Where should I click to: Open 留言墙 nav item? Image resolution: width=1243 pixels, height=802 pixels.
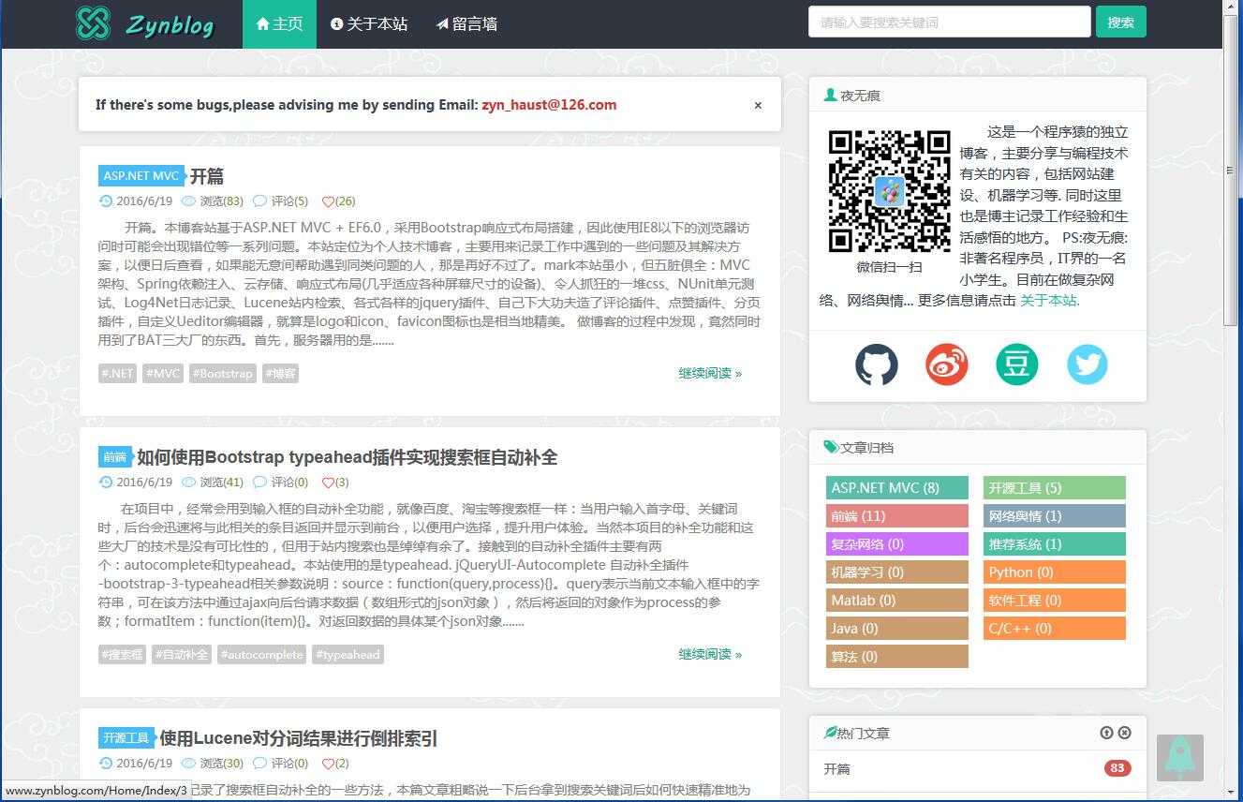466,24
